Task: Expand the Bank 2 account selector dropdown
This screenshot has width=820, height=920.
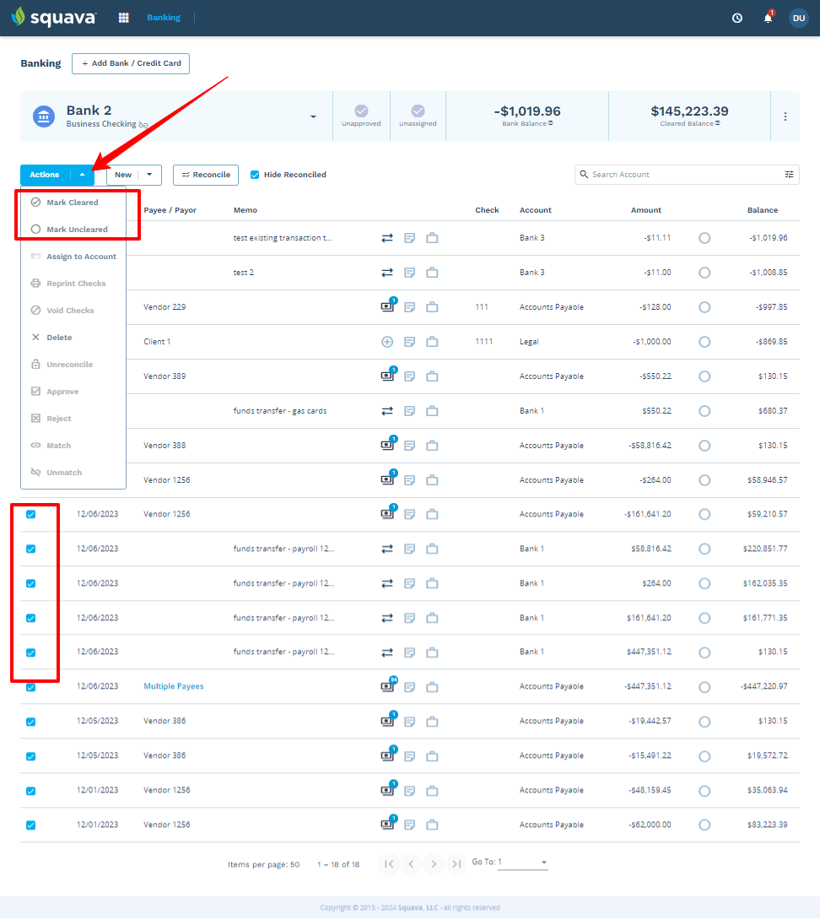Action: [x=313, y=116]
